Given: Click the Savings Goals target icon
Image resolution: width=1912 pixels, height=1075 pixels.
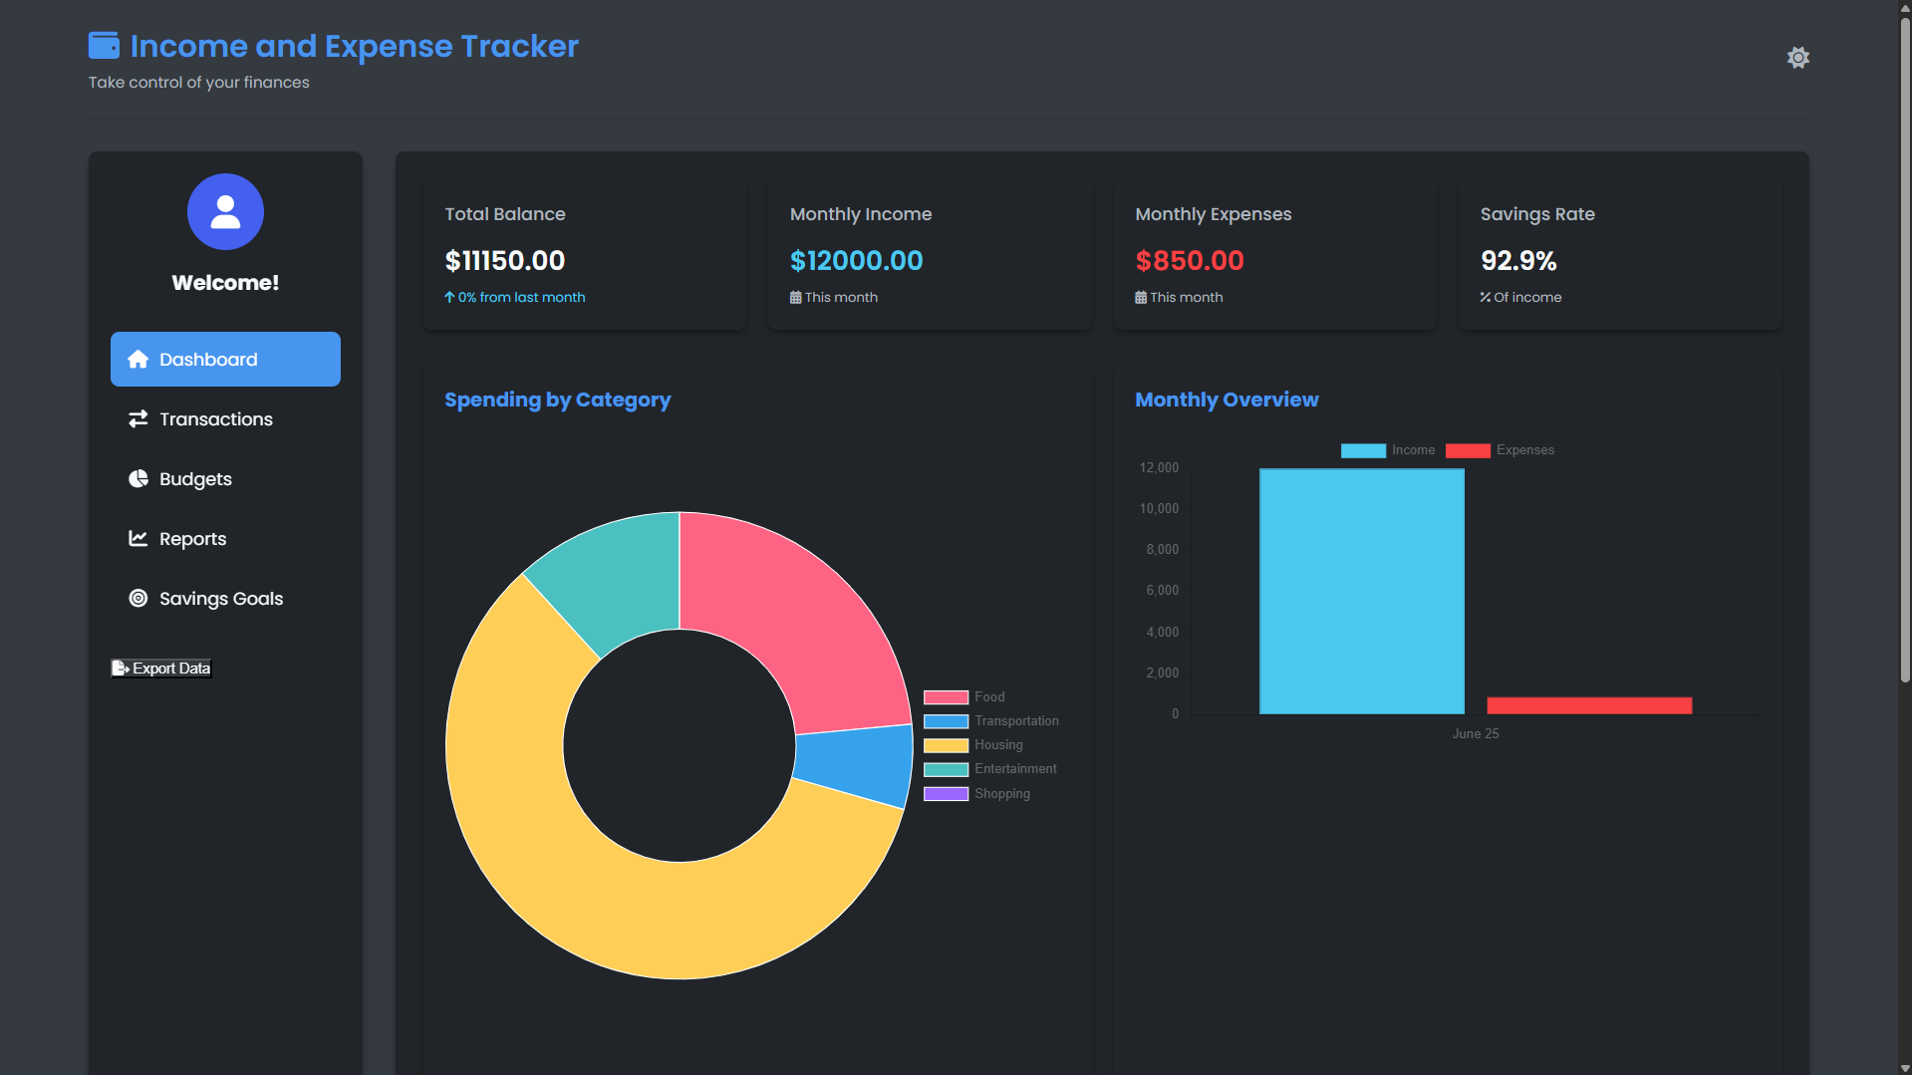Looking at the screenshot, I should click(x=138, y=599).
